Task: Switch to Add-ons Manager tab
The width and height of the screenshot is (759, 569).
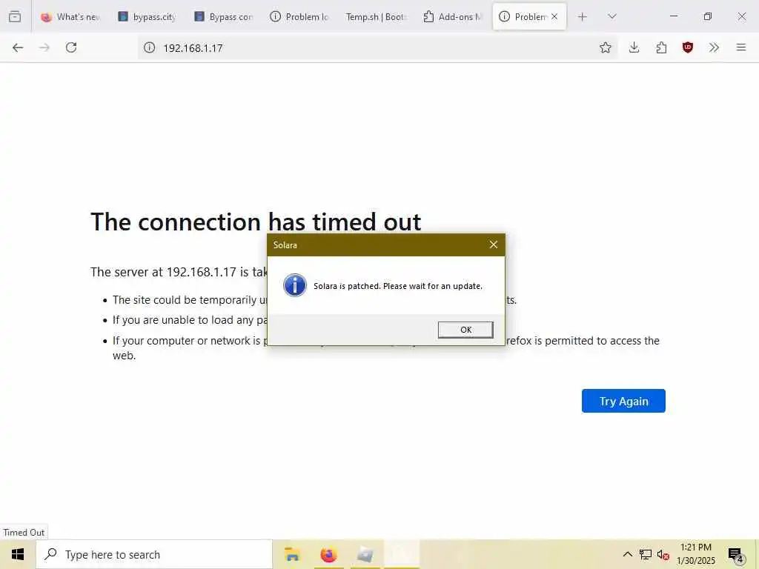Action: [x=453, y=16]
